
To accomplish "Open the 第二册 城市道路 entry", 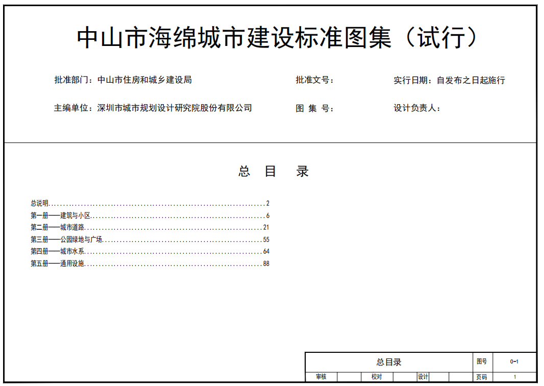I will coord(57,227).
